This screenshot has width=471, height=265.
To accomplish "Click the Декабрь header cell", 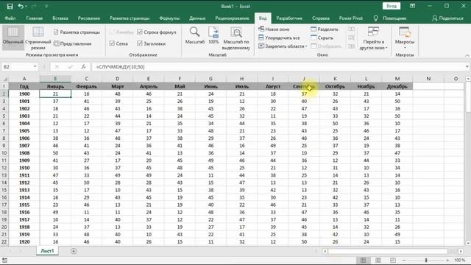I will click(397, 86).
